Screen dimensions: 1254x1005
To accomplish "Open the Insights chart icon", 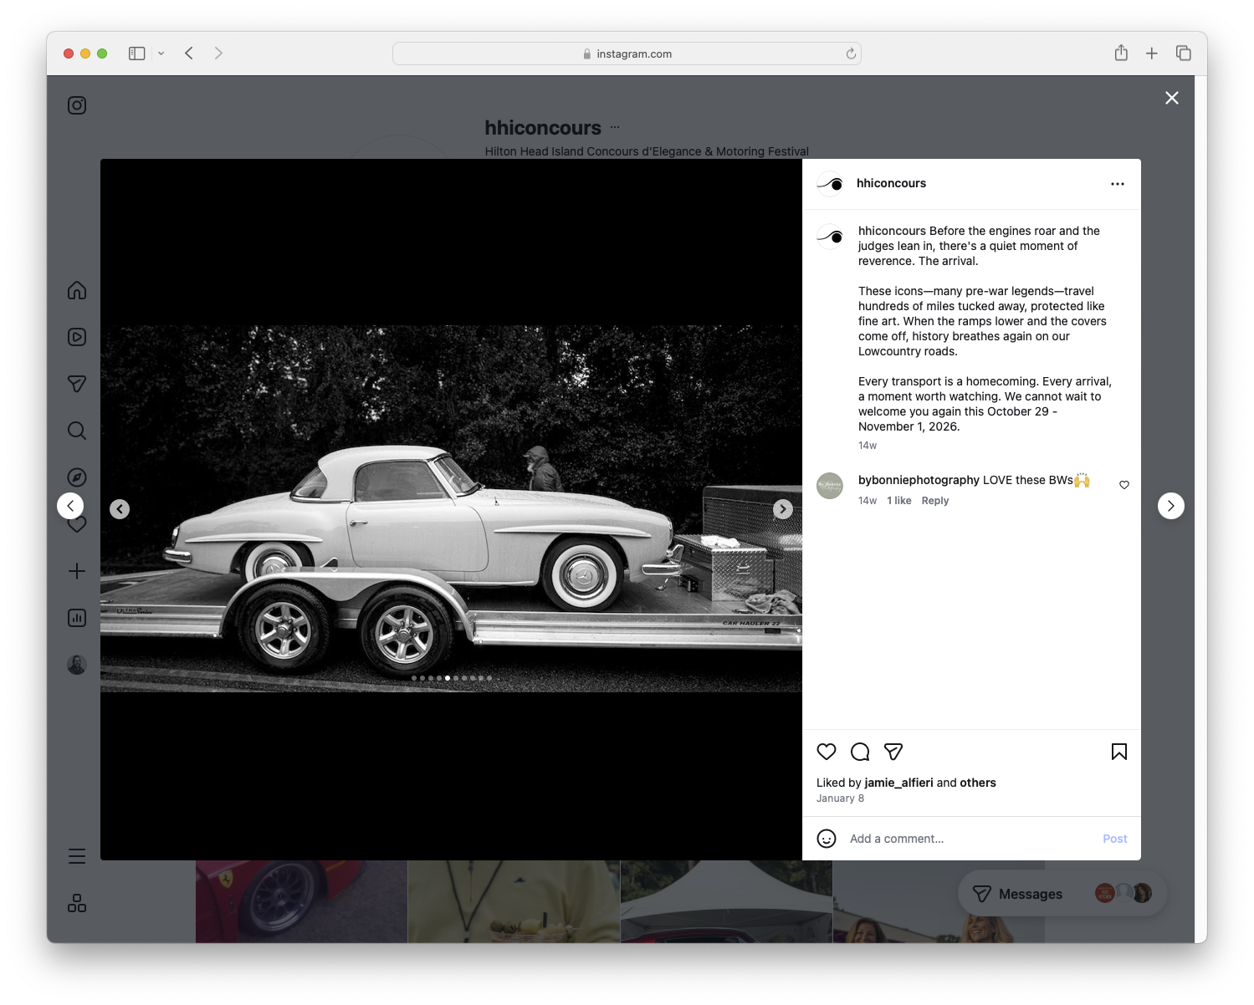I will 76,617.
